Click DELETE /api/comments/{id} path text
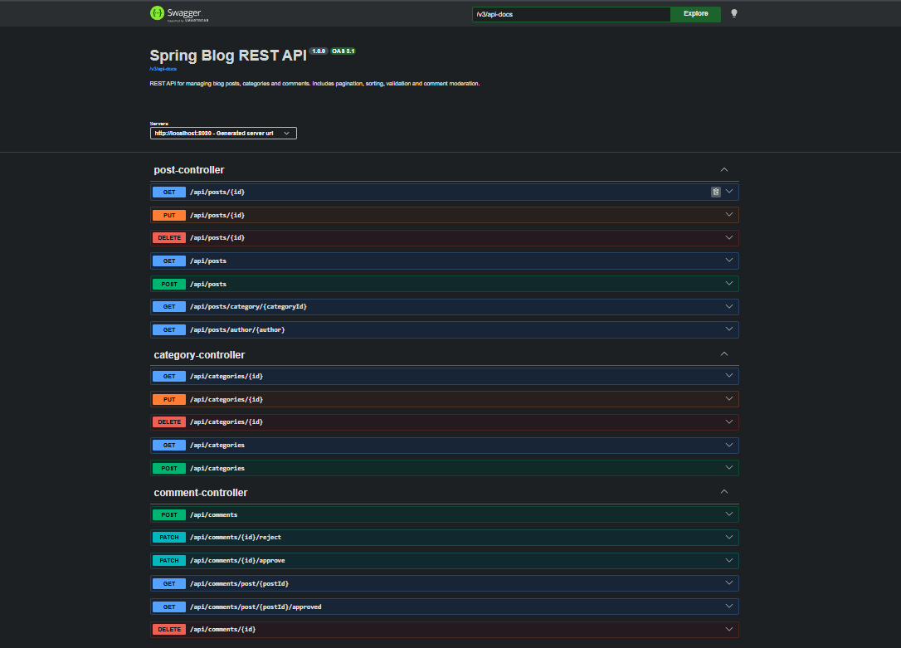The height and width of the screenshot is (648, 901). tap(223, 630)
